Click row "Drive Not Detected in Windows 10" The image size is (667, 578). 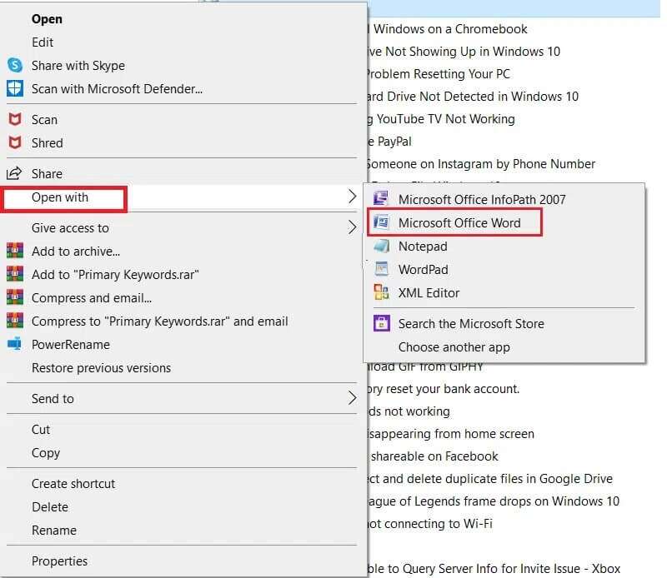473,97
